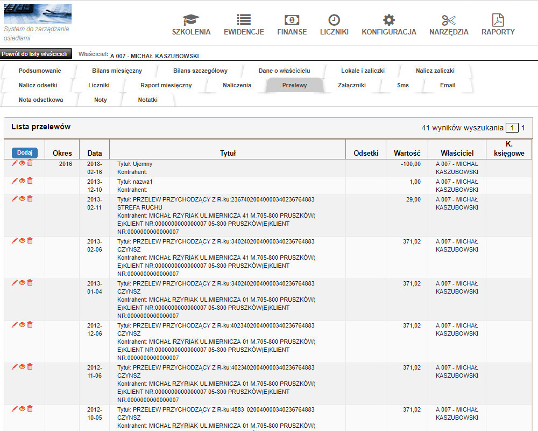Screen dimensions: 538x431
Task: Open the Email tab
Action: [448, 85]
